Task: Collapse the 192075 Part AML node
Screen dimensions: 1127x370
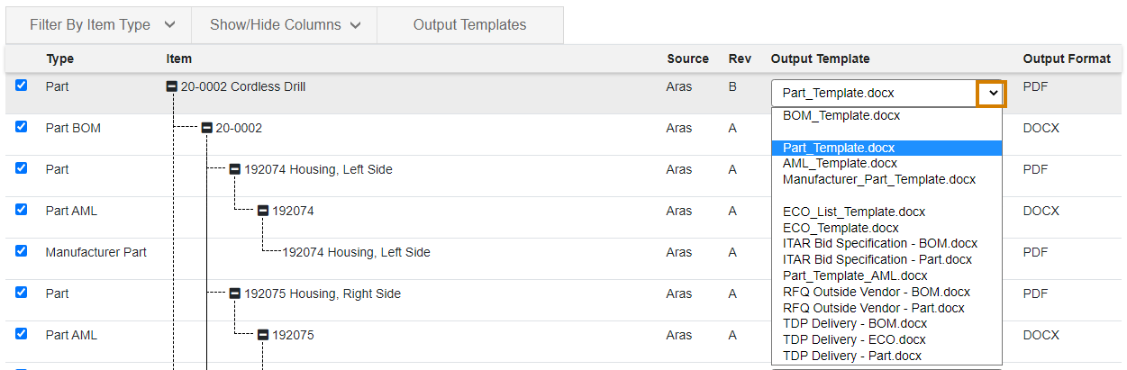Action: pyautogui.click(x=263, y=335)
